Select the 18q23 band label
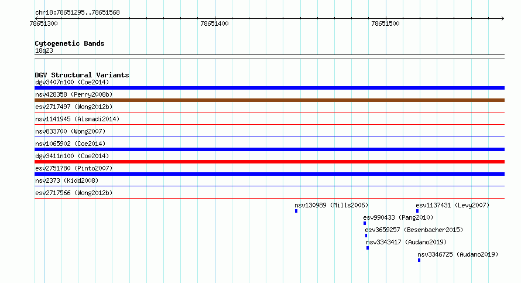 coord(44,50)
